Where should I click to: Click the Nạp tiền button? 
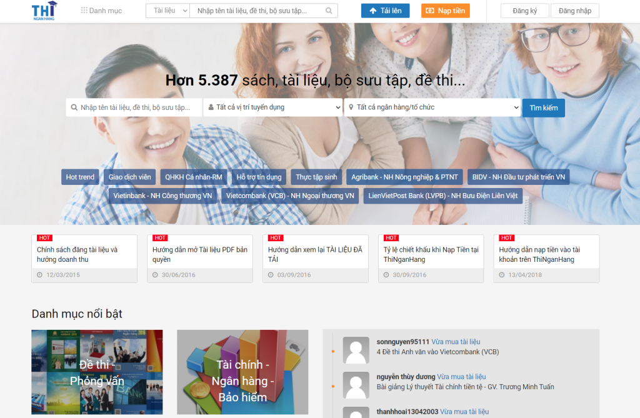click(x=445, y=11)
